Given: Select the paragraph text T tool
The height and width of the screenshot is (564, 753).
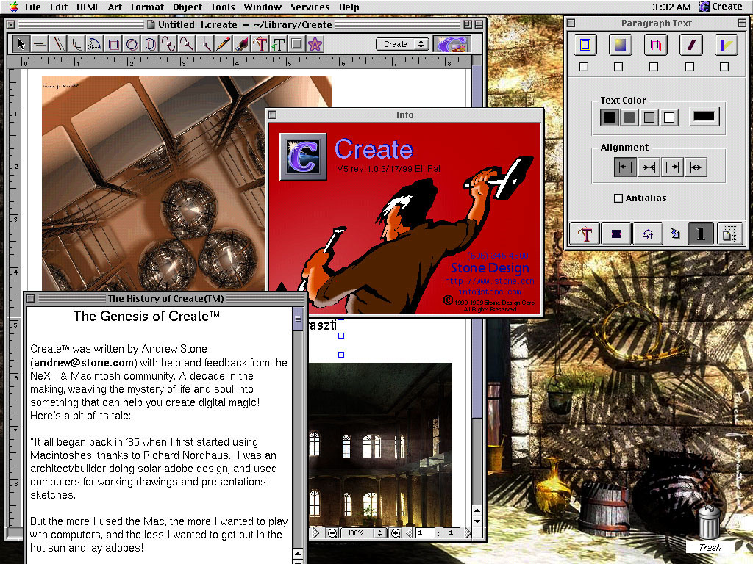Looking at the screenshot, I should pos(279,44).
